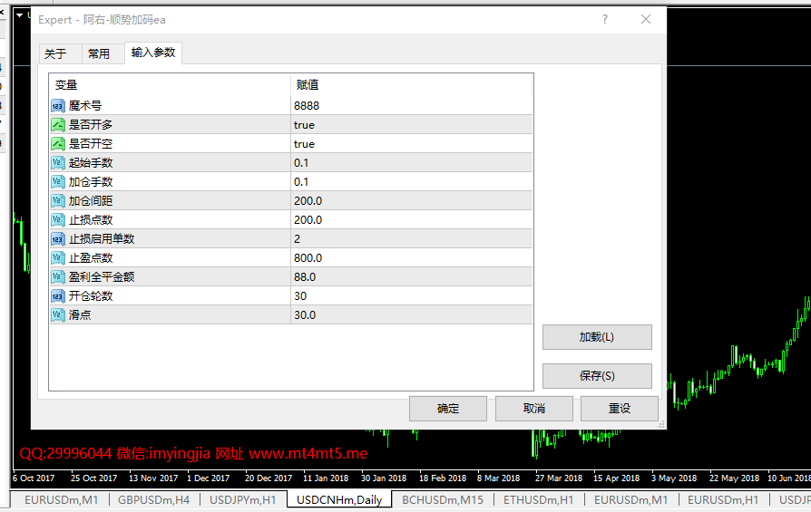811x512 pixels.
Task: Select the 加仓手数 variable name
Action: point(91,182)
